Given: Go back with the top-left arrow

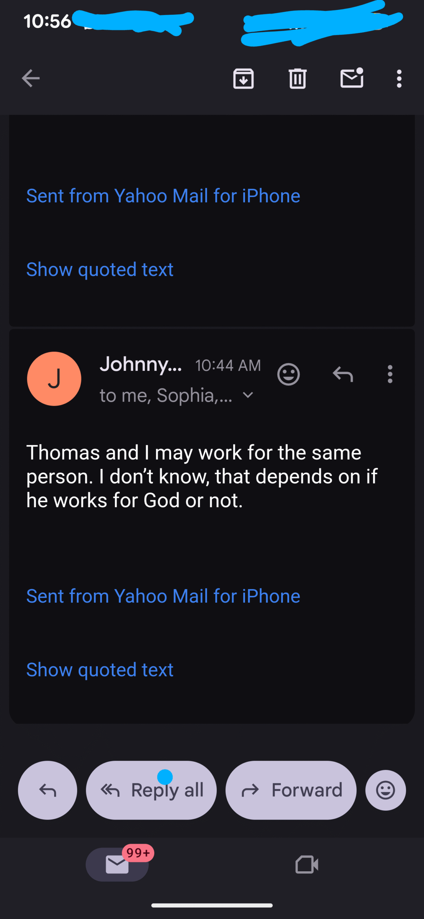Looking at the screenshot, I should tap(30, 78).
